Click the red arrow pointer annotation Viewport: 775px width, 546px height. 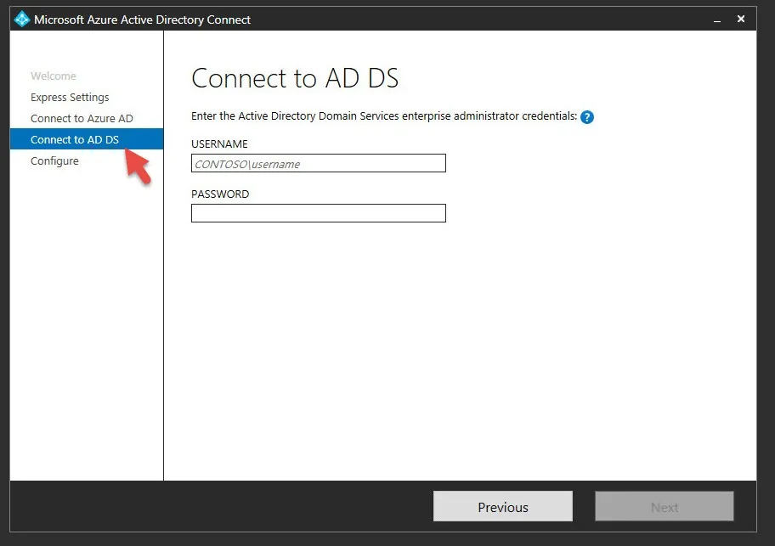pyautogui.click(x=138, y=166)
